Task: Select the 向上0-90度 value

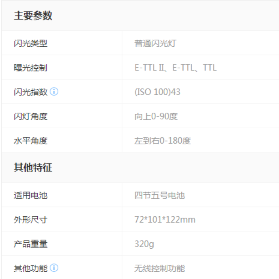Action: coord(156,116)
